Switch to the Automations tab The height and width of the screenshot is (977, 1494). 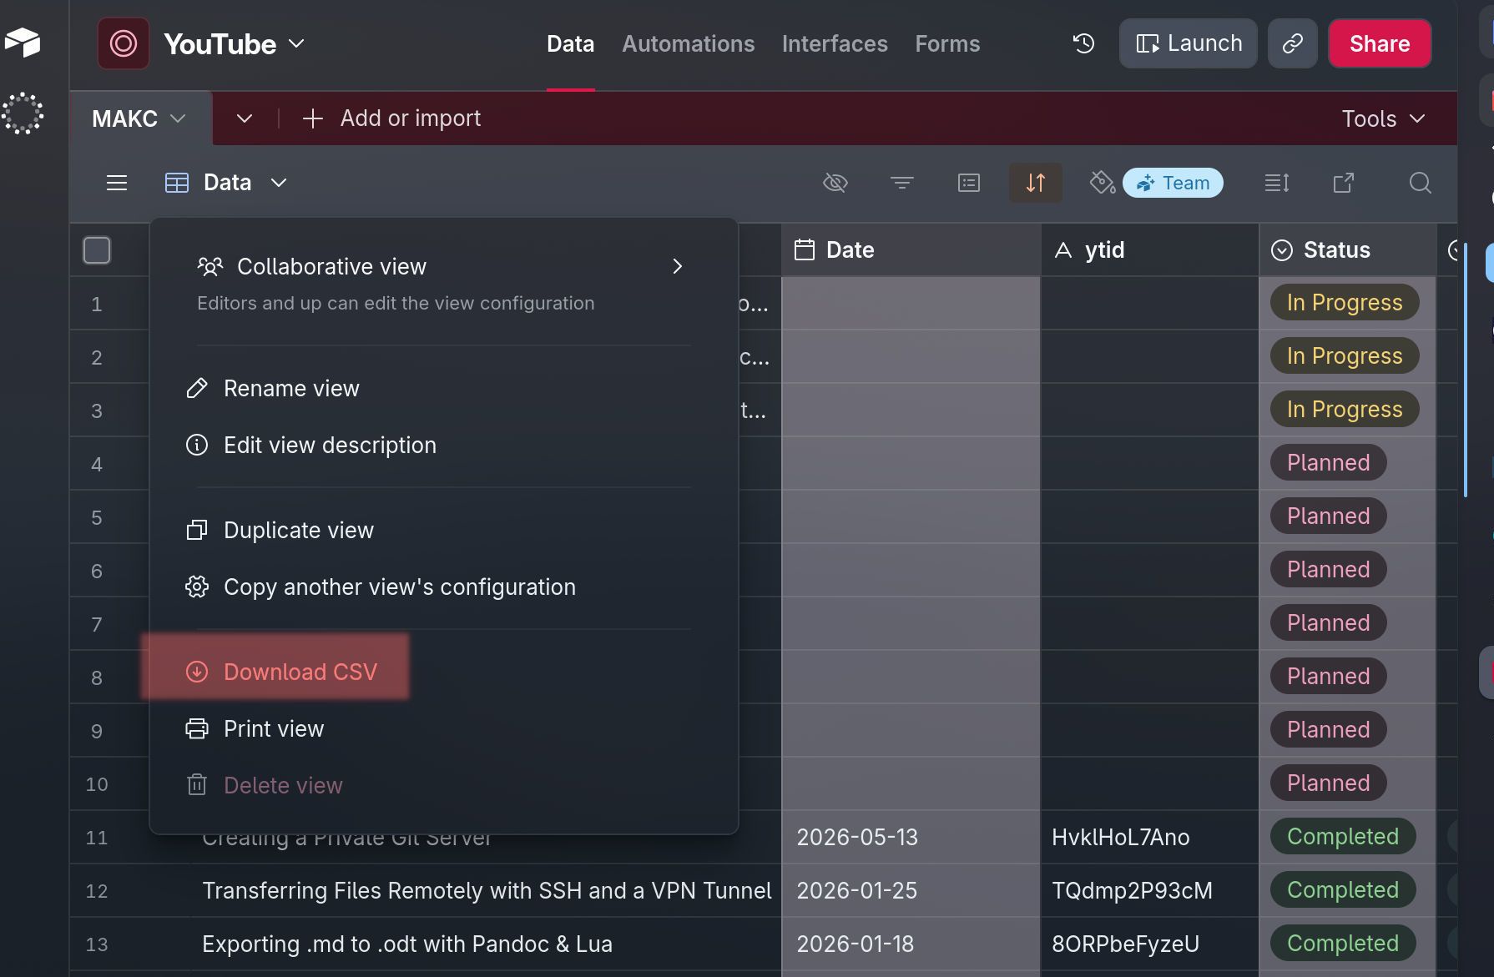pyautogui.click(x=688, y=43)
